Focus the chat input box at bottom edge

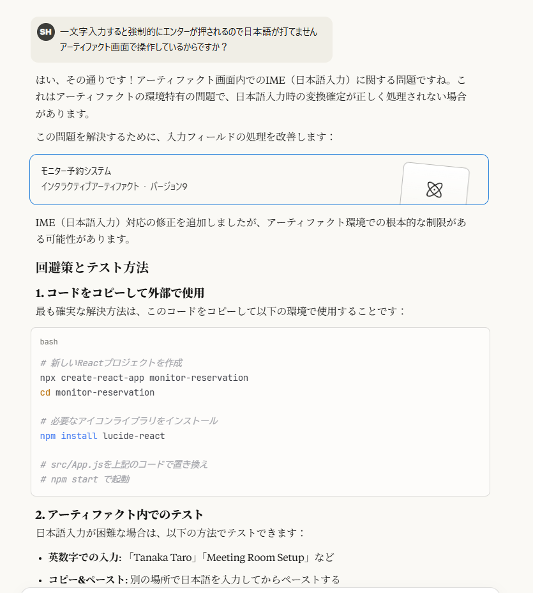[260, 590]
